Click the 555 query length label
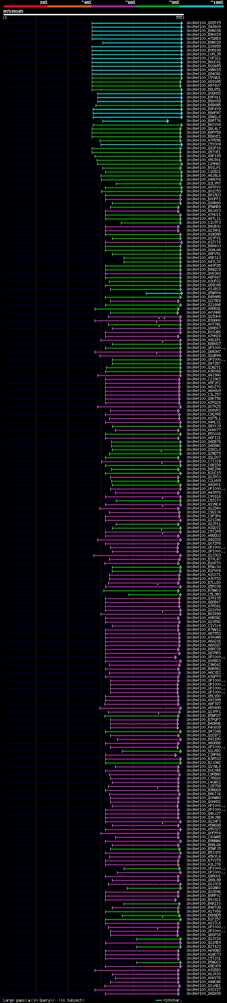This screenshot has width=227, height=1003. [179, 17]
